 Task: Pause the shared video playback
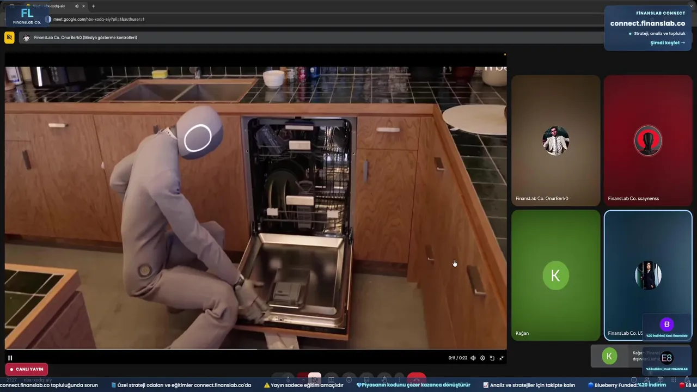click(10, 358)
